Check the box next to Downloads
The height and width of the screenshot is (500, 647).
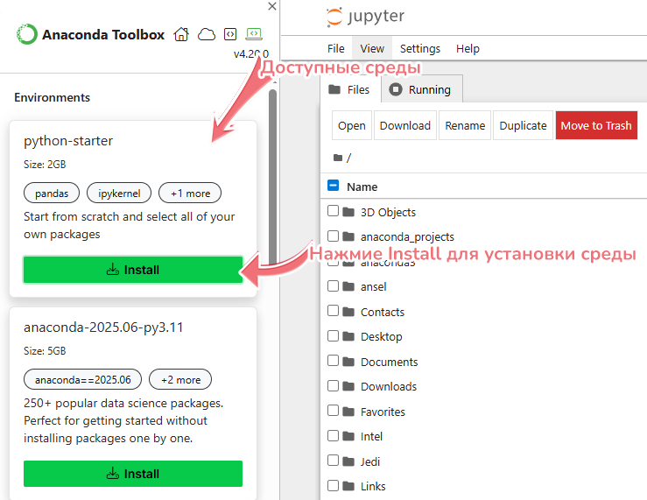333,386
